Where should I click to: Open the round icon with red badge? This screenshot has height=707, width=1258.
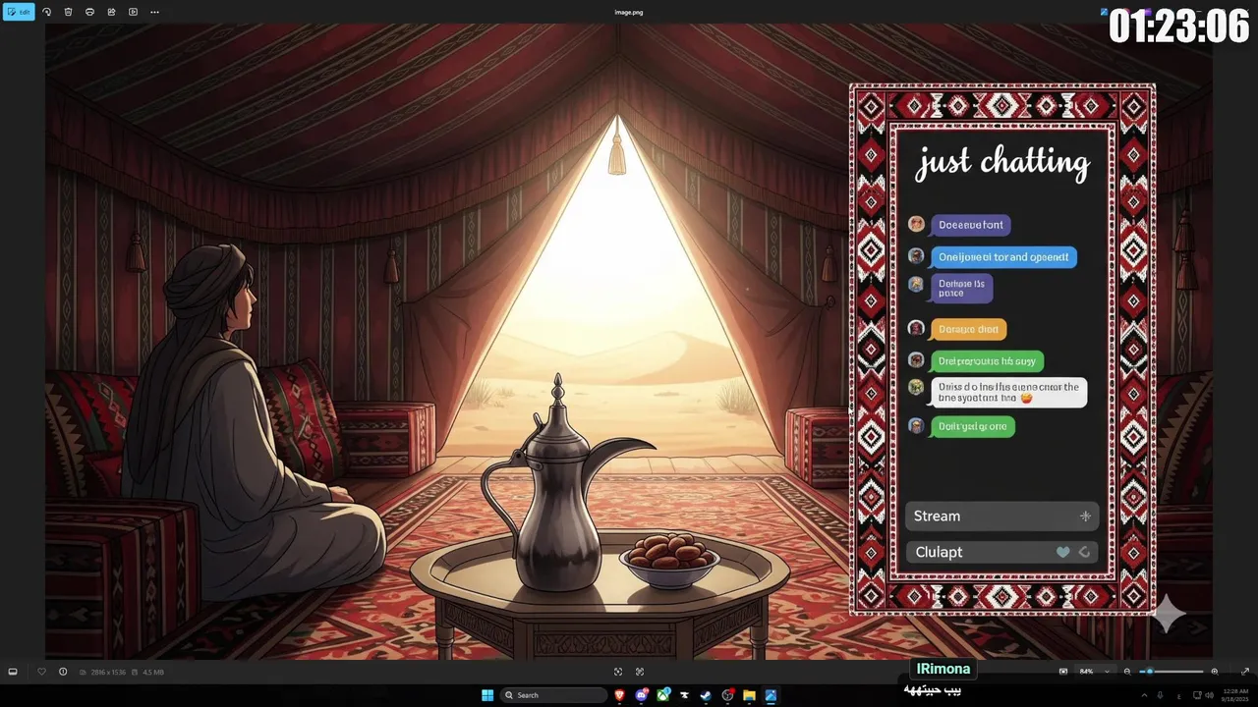coord(727,695)
